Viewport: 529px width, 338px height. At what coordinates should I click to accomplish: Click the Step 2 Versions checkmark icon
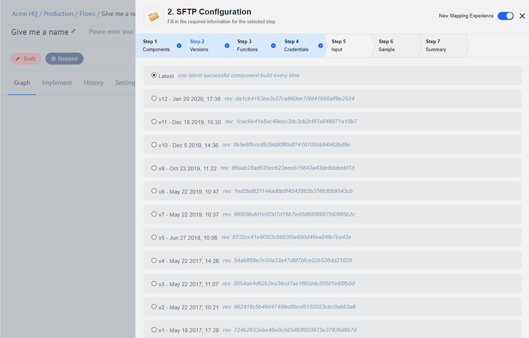pos(227,46)
